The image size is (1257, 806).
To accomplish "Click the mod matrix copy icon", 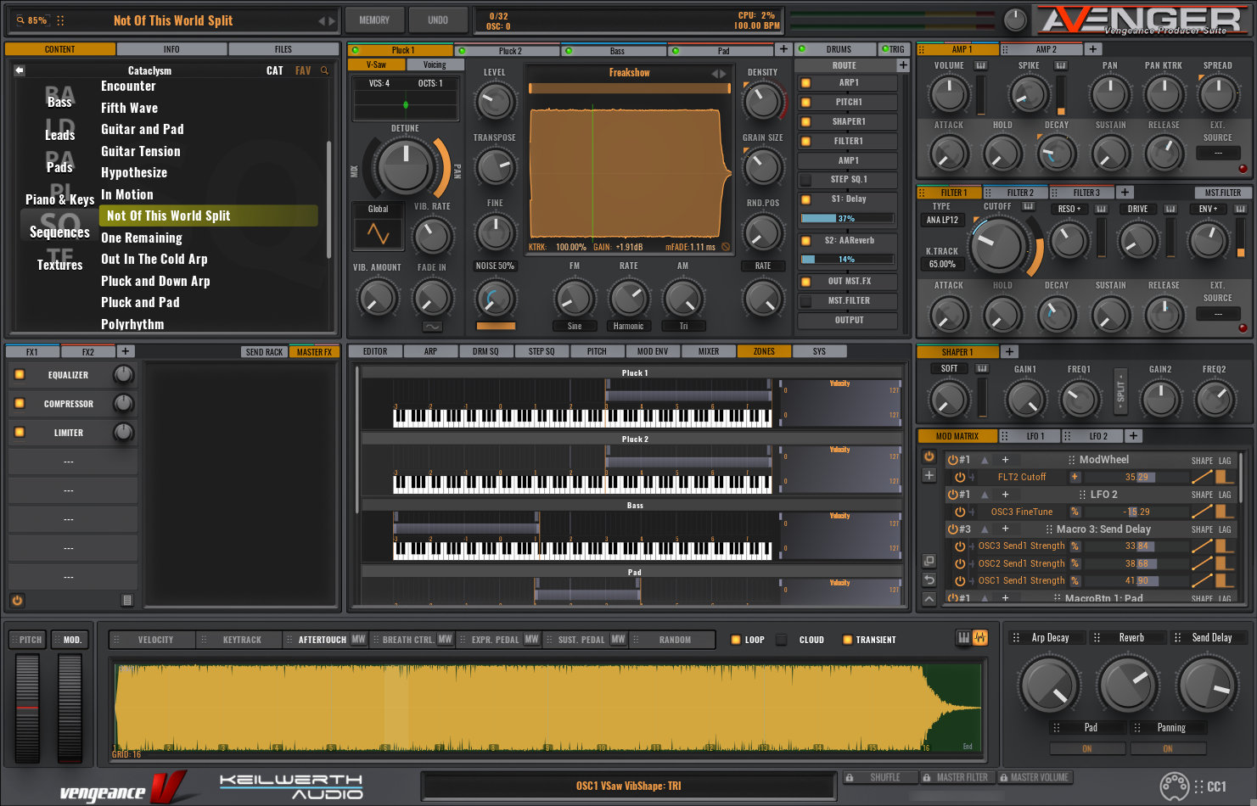I will 929,561.
